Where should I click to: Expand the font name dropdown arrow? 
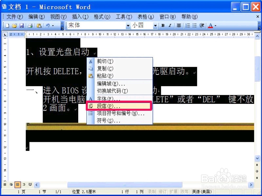[128, 26]
